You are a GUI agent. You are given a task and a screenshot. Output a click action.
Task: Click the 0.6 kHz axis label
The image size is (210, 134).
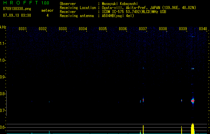pyautogui.click(x=3, y=127)
